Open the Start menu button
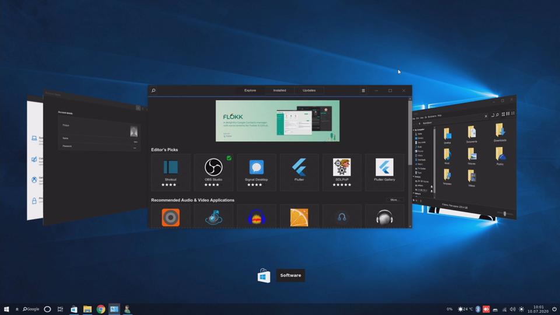Viewport: 560px width, 315px height. tap(6, 309)
